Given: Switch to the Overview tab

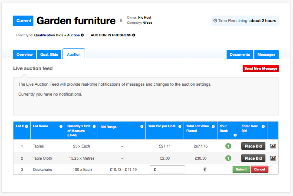Looking at the screenshot, I should (24, 55).
